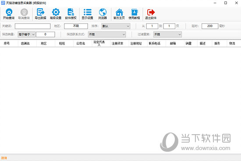Expand the 高于等于 sales comparison dropdown
241x161 pixels.
26,35
